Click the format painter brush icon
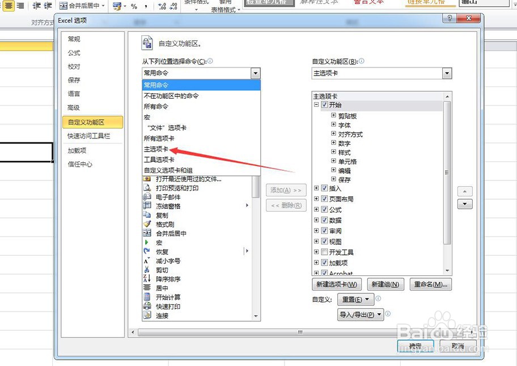Viewport: 517px width, 366px height. [x=147, y=224]
